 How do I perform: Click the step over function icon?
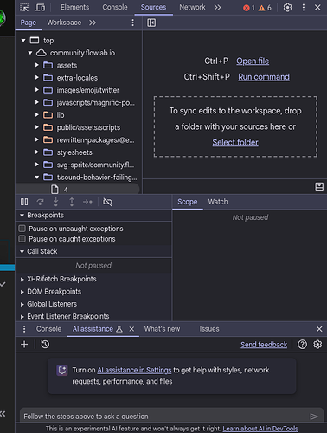point(40,202)
